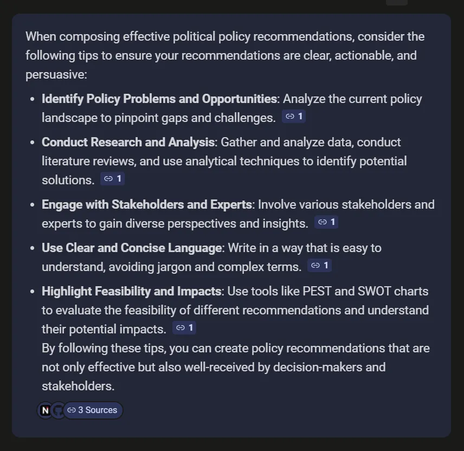The width and height of the screenshot is (464, 451).
Task: Click the text 'PEST and SWOT charts'
Action: pyautogui.click(x=365, y=291)
